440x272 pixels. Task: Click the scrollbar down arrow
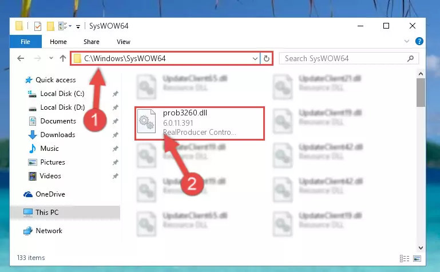tap(421, 247)
